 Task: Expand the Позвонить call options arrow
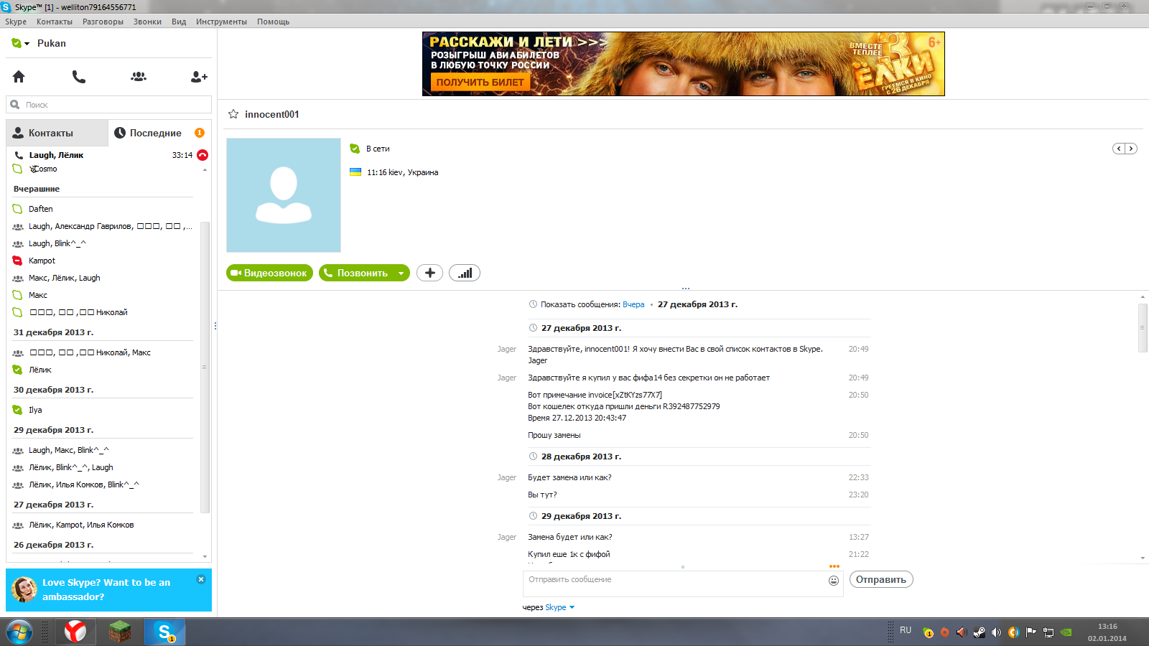click(x=401, y=273)
